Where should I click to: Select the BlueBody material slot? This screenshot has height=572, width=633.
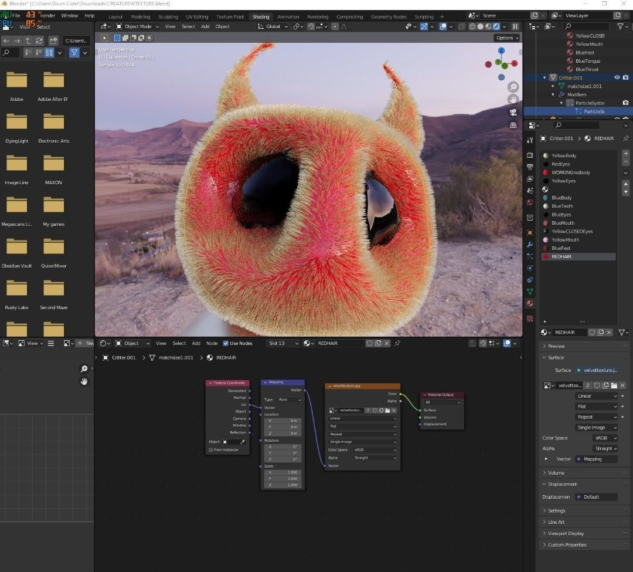(578, 198)
